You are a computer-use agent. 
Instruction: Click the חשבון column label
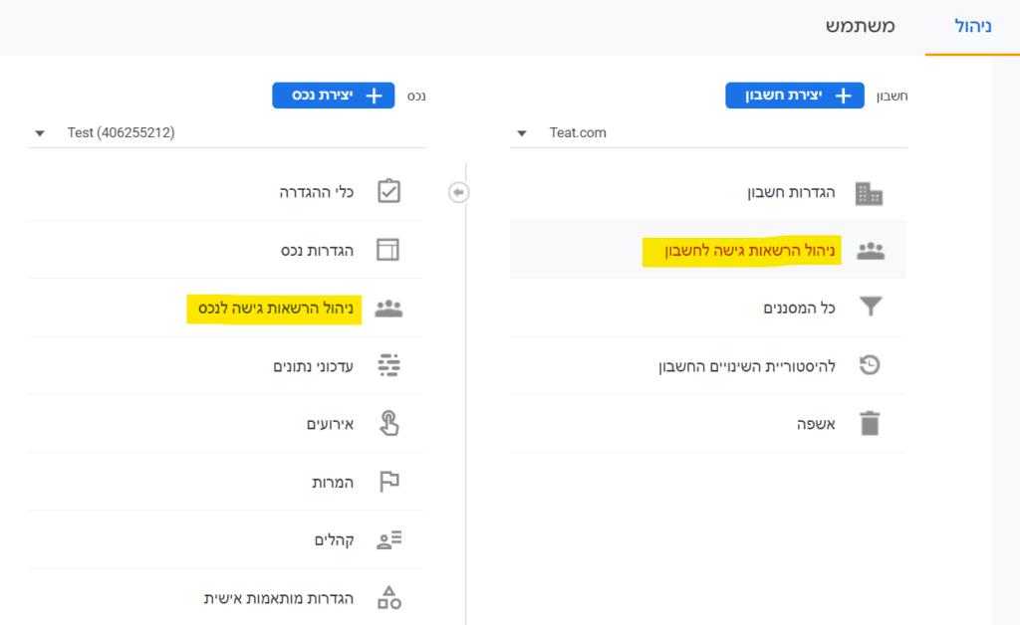tap(892, 97)
